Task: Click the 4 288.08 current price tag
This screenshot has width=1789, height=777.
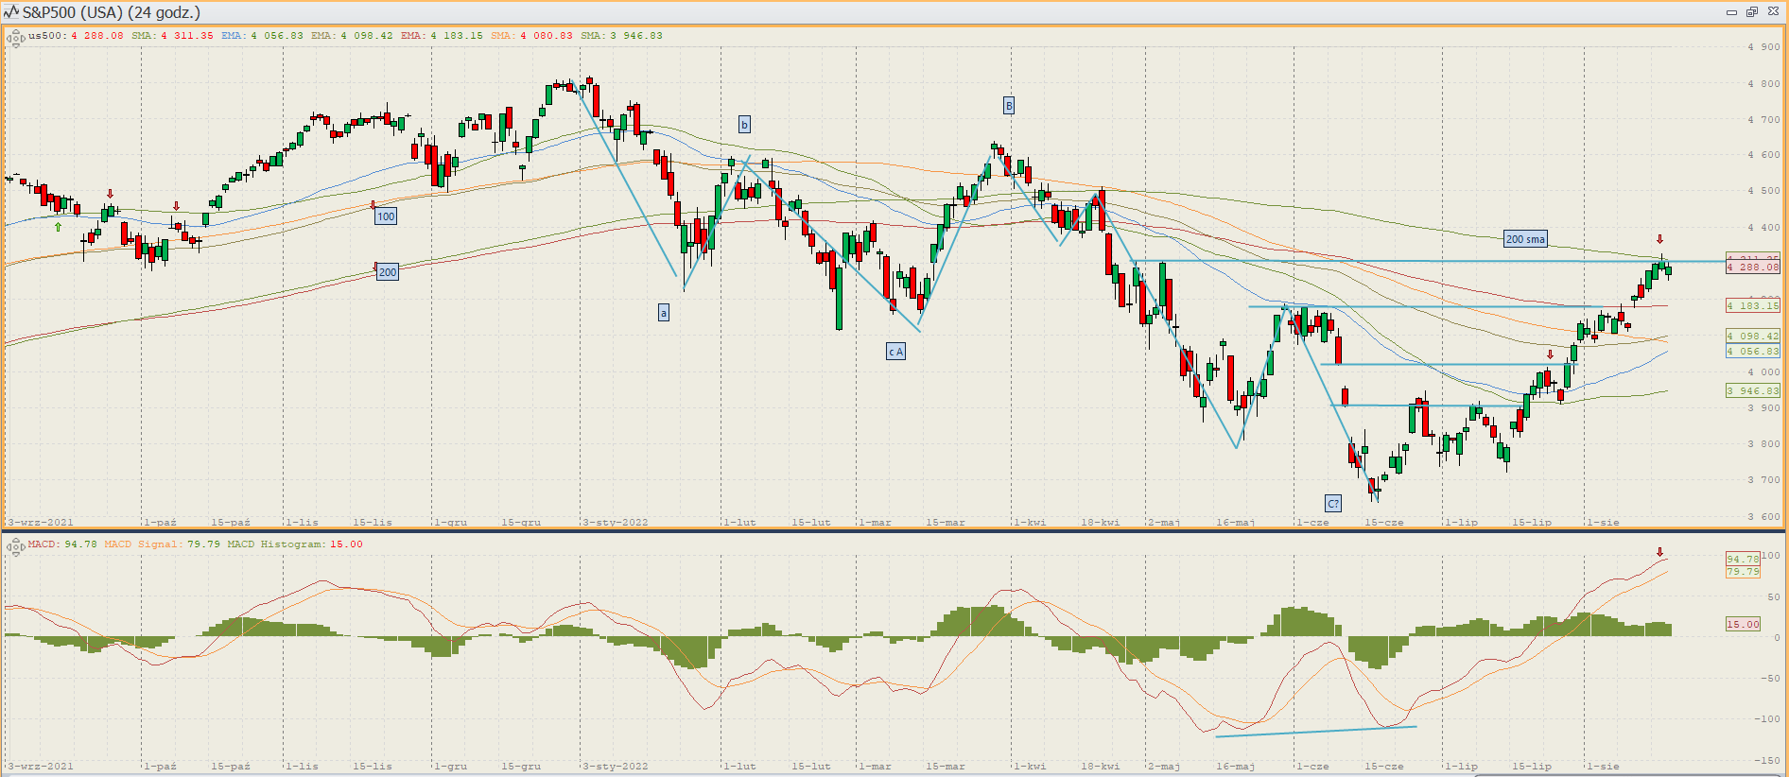Action: (x=1752, y=268)
